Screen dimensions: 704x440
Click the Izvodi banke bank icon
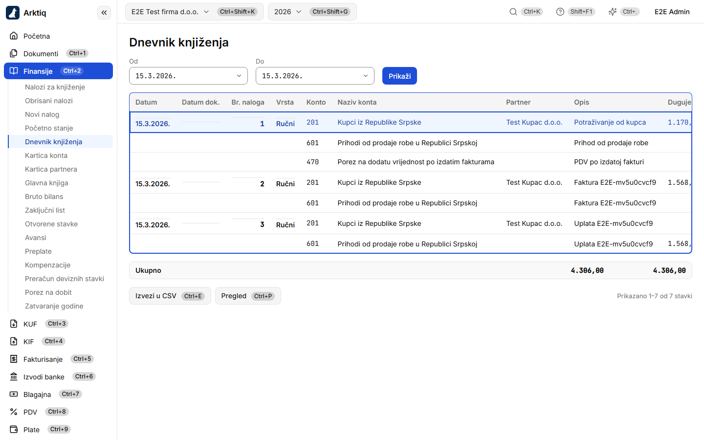click(x=14, y=376)
